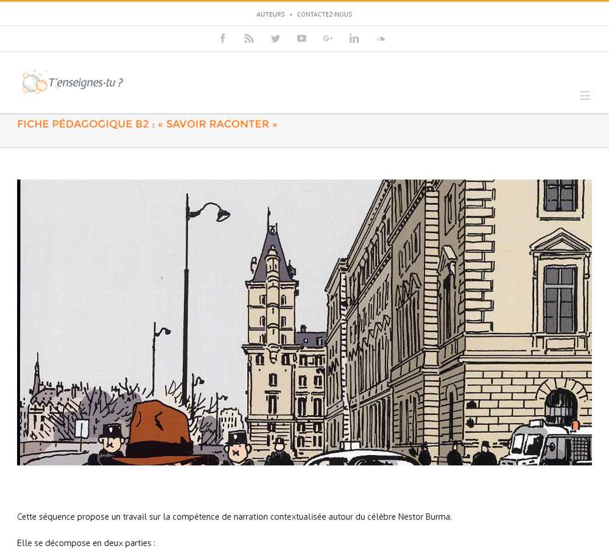Open the RSS feed icon
This screenshot has height=554, width=609.
pyautogui.click(x=249, y=38)
